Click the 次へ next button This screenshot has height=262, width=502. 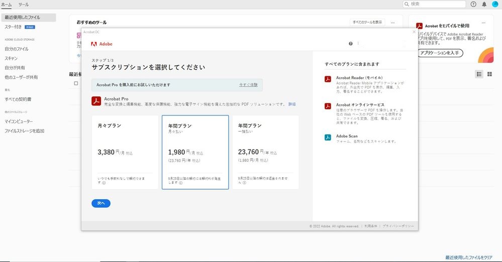click(101, 203)
